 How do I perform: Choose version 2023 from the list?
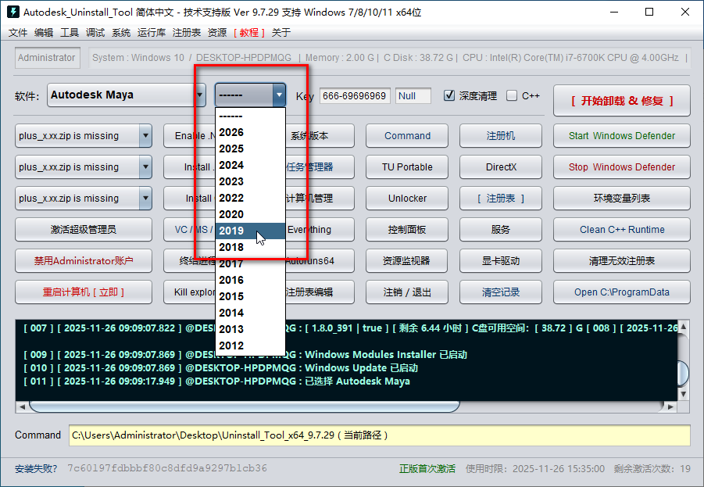[250, 181]
